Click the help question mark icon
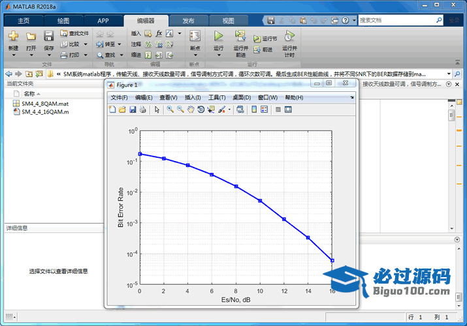 [x=345, y=20]
